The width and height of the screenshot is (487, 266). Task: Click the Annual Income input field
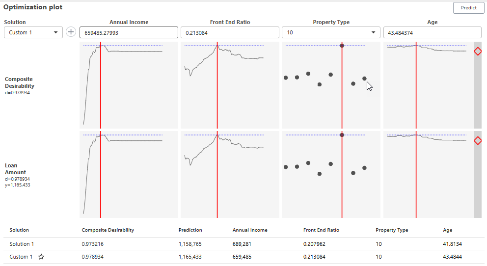point(129,32)
